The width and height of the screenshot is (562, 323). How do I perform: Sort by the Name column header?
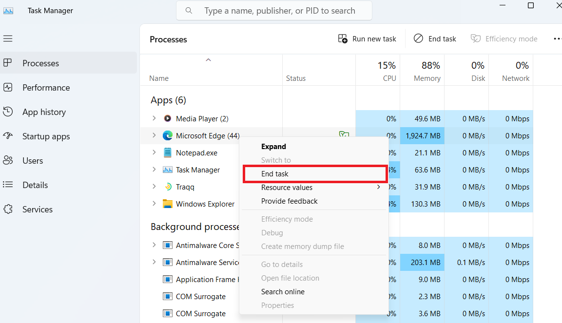pos(211,70)
